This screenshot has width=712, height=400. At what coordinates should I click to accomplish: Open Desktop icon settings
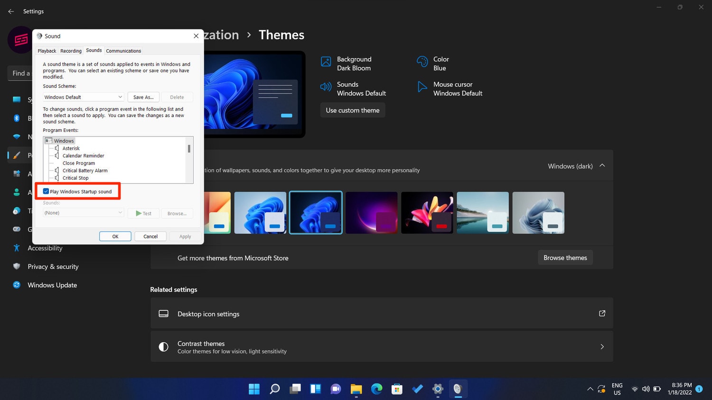tap(382, 313)
